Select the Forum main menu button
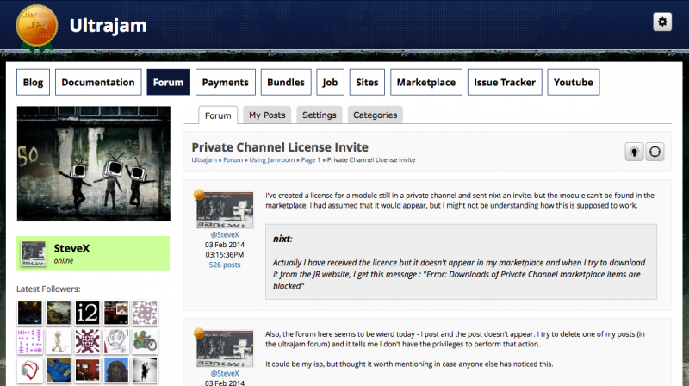This screenshot has width=689, height=386. (x=168, y=82)
